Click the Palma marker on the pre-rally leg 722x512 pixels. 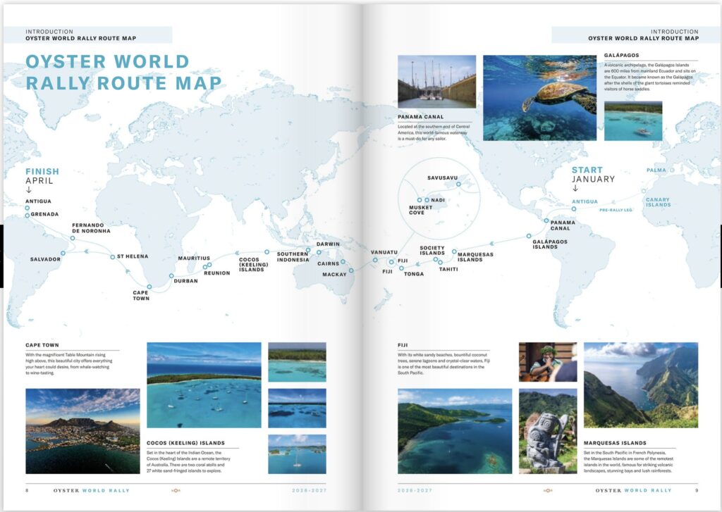click(x=671, y=170)
